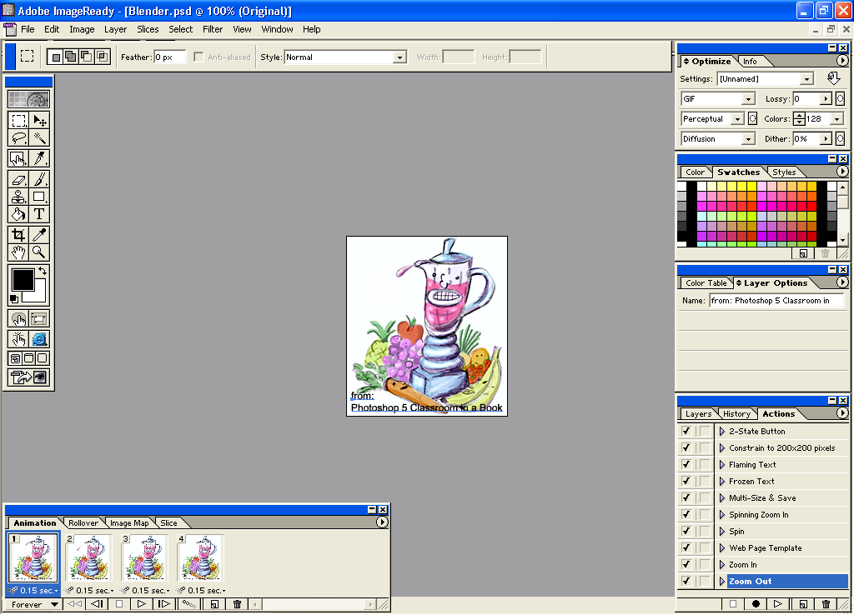The image size is (854, 615).
Task: Select the Hand tool
Action: coord(18,252)
